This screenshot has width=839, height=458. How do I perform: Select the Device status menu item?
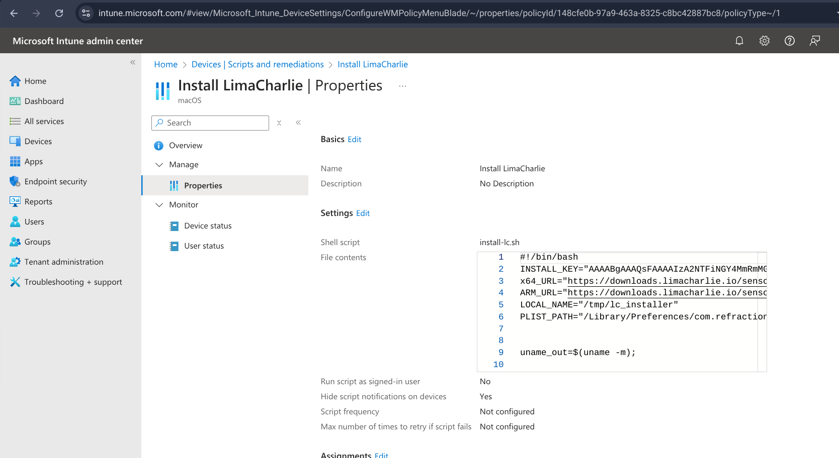(x=207, y=225)
